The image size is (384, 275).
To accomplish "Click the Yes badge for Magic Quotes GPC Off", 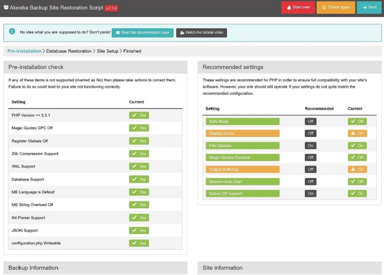I will pos(139,128).
